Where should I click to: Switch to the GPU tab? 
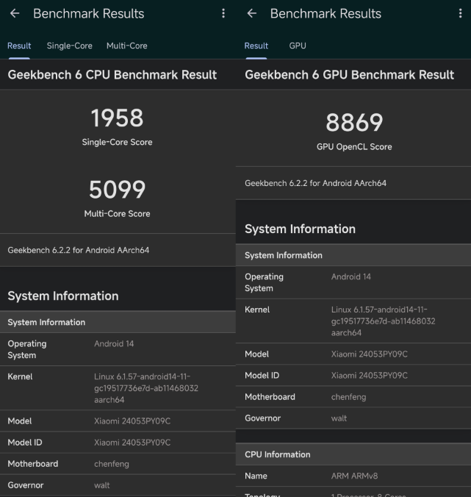click(298, 46)
